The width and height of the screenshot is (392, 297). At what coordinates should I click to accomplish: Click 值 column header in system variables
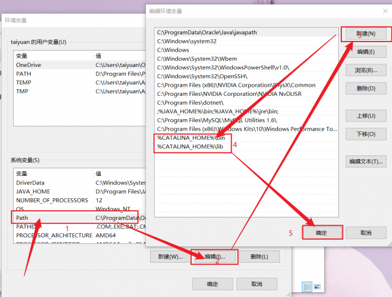[x=119, y=174]
